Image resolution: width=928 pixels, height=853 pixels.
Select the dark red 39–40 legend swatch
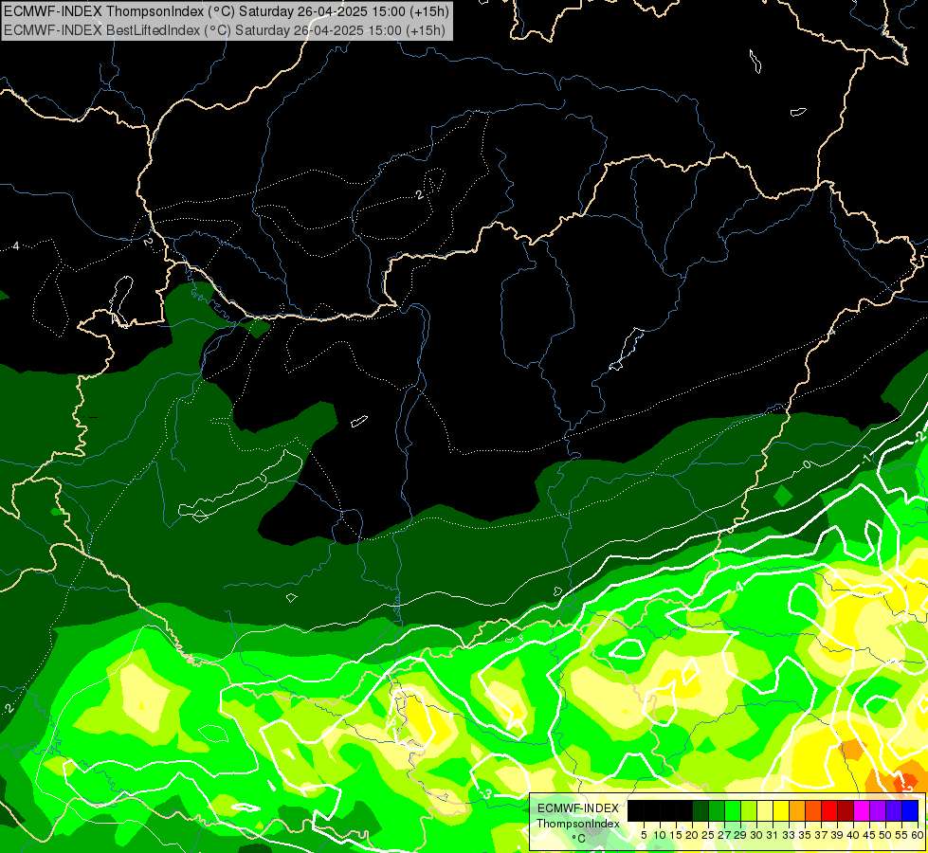[x=846, y=810]
